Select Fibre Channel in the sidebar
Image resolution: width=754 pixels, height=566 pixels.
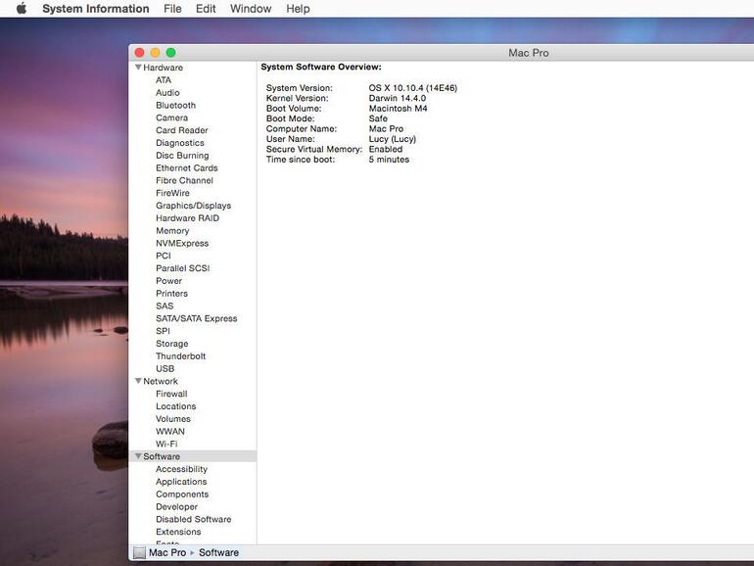coord(184,180)
